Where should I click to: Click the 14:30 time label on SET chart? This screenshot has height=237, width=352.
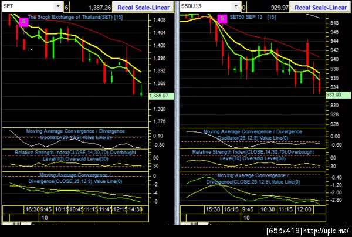(x=135, y=209)
